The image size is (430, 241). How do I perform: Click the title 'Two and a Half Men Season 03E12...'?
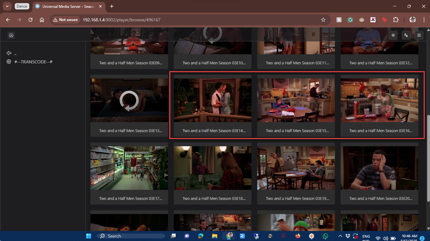tap(381, 63)
